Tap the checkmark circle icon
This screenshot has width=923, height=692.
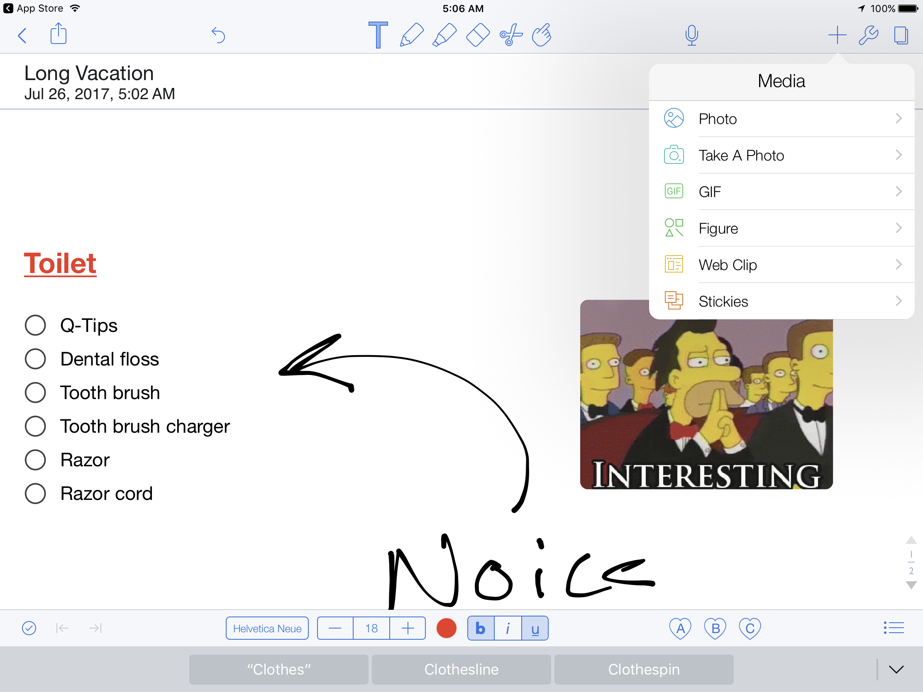(29, 628)
